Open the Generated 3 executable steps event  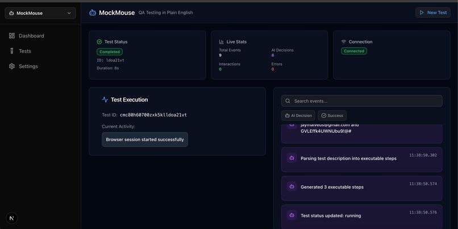(x=361, y=188)
